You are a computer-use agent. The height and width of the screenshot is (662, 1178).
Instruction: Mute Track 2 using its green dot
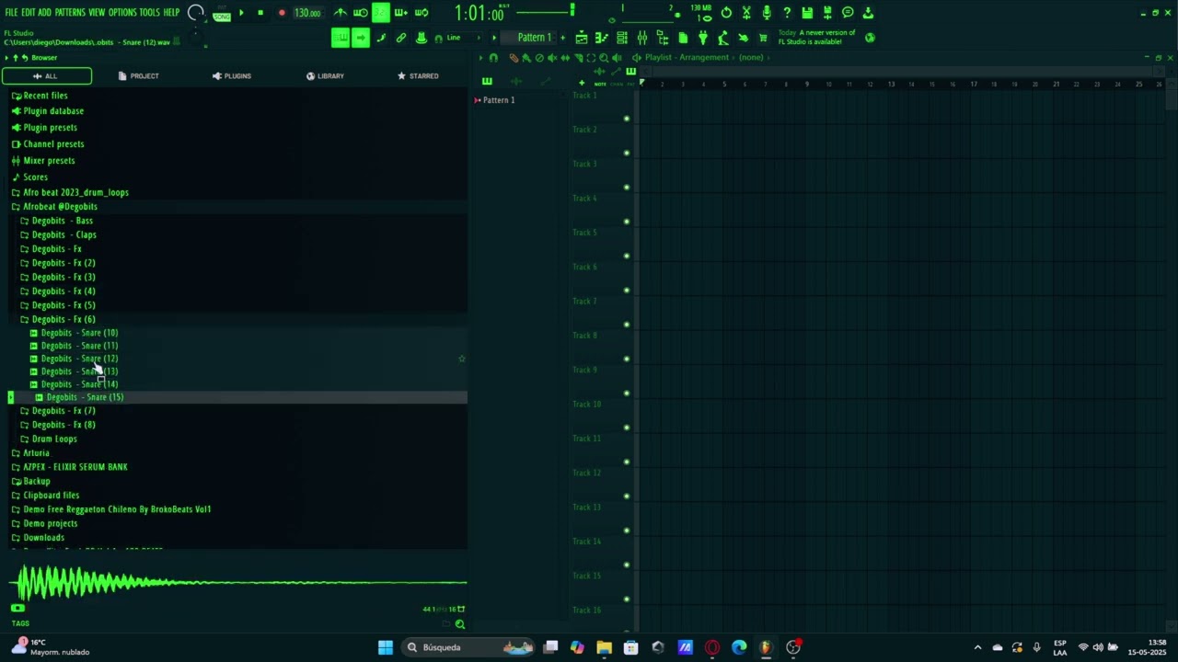[x=627, y=153]
